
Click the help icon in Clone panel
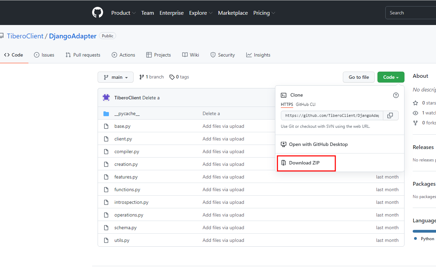[x=396, y=95]
